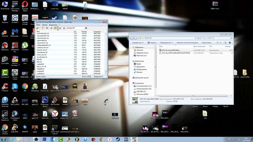Screen dimensions: 253x142
Task: Click Новая папка in Explorer toolbar
Action: (x=206, y=43)
